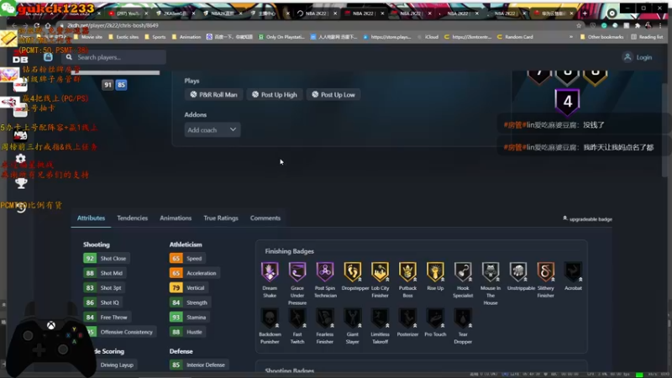672x378 pixels.
Task: Click the P&R Roll Man play button
Action: click(x=213, y=95)
